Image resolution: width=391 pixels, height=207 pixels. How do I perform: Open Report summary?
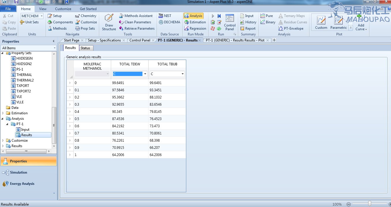(x=248, y=29)
